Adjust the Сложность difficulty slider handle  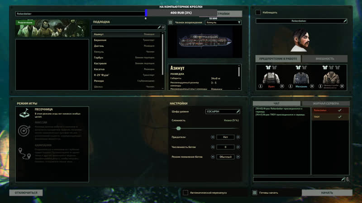(178, 128)
